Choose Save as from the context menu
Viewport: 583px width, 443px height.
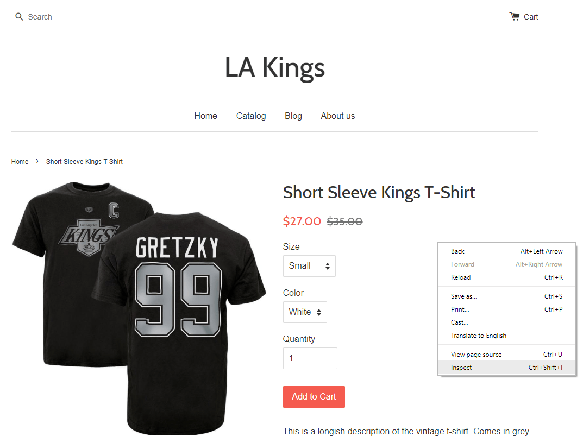coord(463,296)
